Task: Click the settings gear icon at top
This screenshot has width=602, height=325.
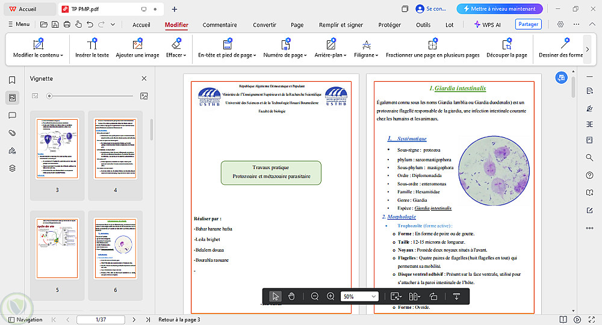Action: pos(560,24)
